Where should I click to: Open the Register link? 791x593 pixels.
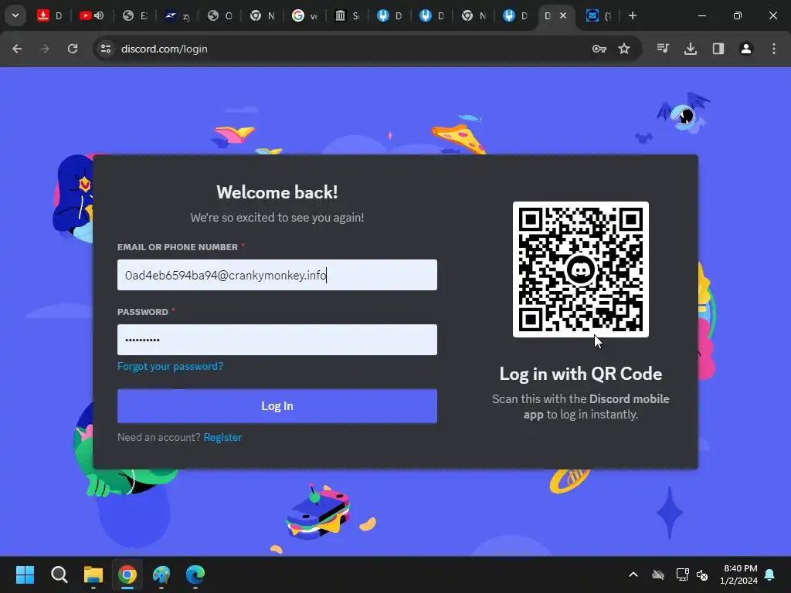tap(222, 437)
